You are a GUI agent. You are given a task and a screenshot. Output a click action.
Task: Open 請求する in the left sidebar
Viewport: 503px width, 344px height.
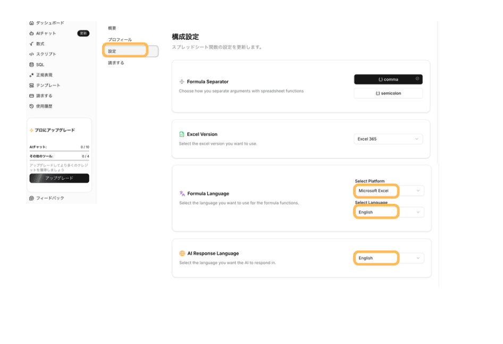point(44,96)
